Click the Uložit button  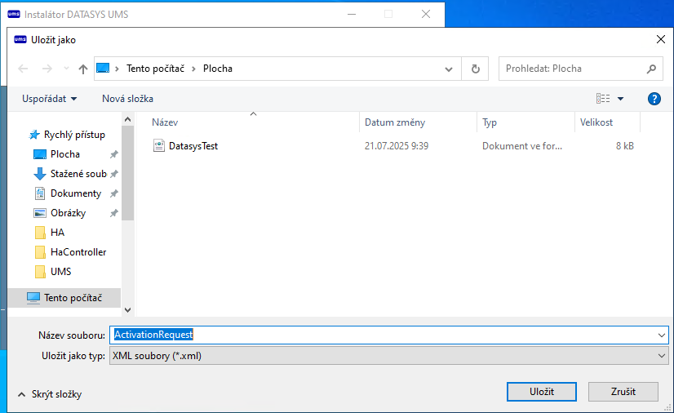click(x=542, y=392)
